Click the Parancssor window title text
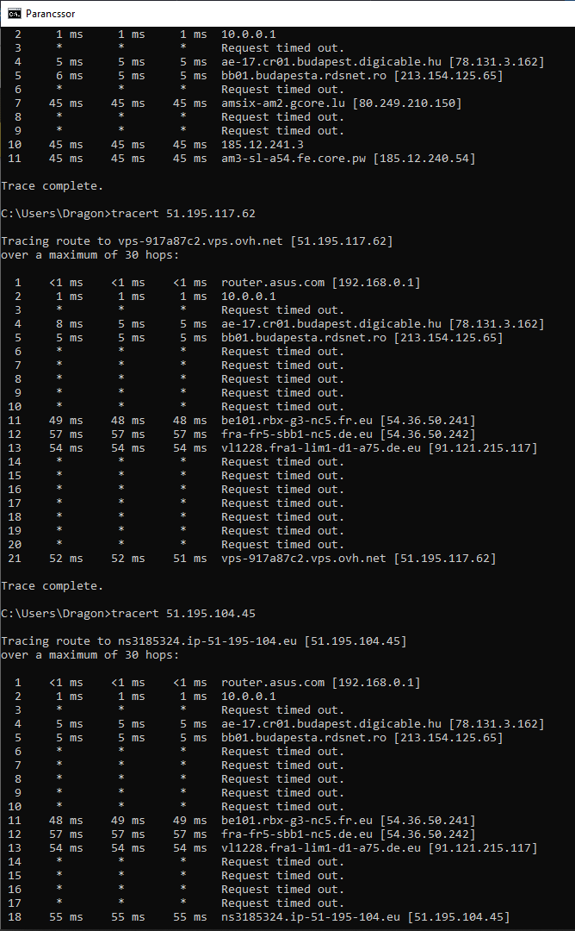575x931 pixels. coord(51,13)
